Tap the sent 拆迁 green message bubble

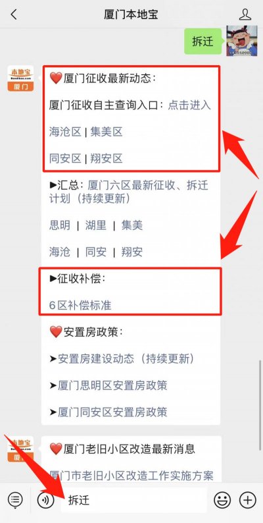(203, 41)
